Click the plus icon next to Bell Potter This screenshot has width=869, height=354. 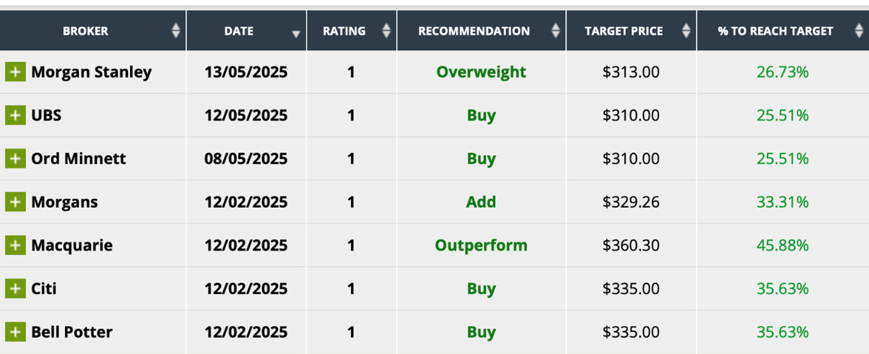pos(15,332)
